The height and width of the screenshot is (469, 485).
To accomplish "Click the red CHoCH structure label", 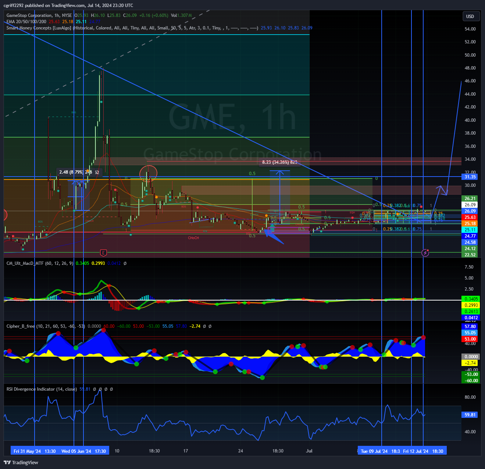I will click(x=193, y=238).
